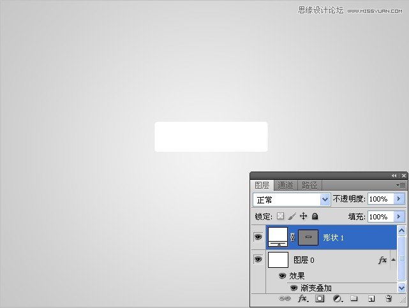Viewport: 409px width, 308px height.
Task: Click the delete layer trash icon
Action: (389, 298)
